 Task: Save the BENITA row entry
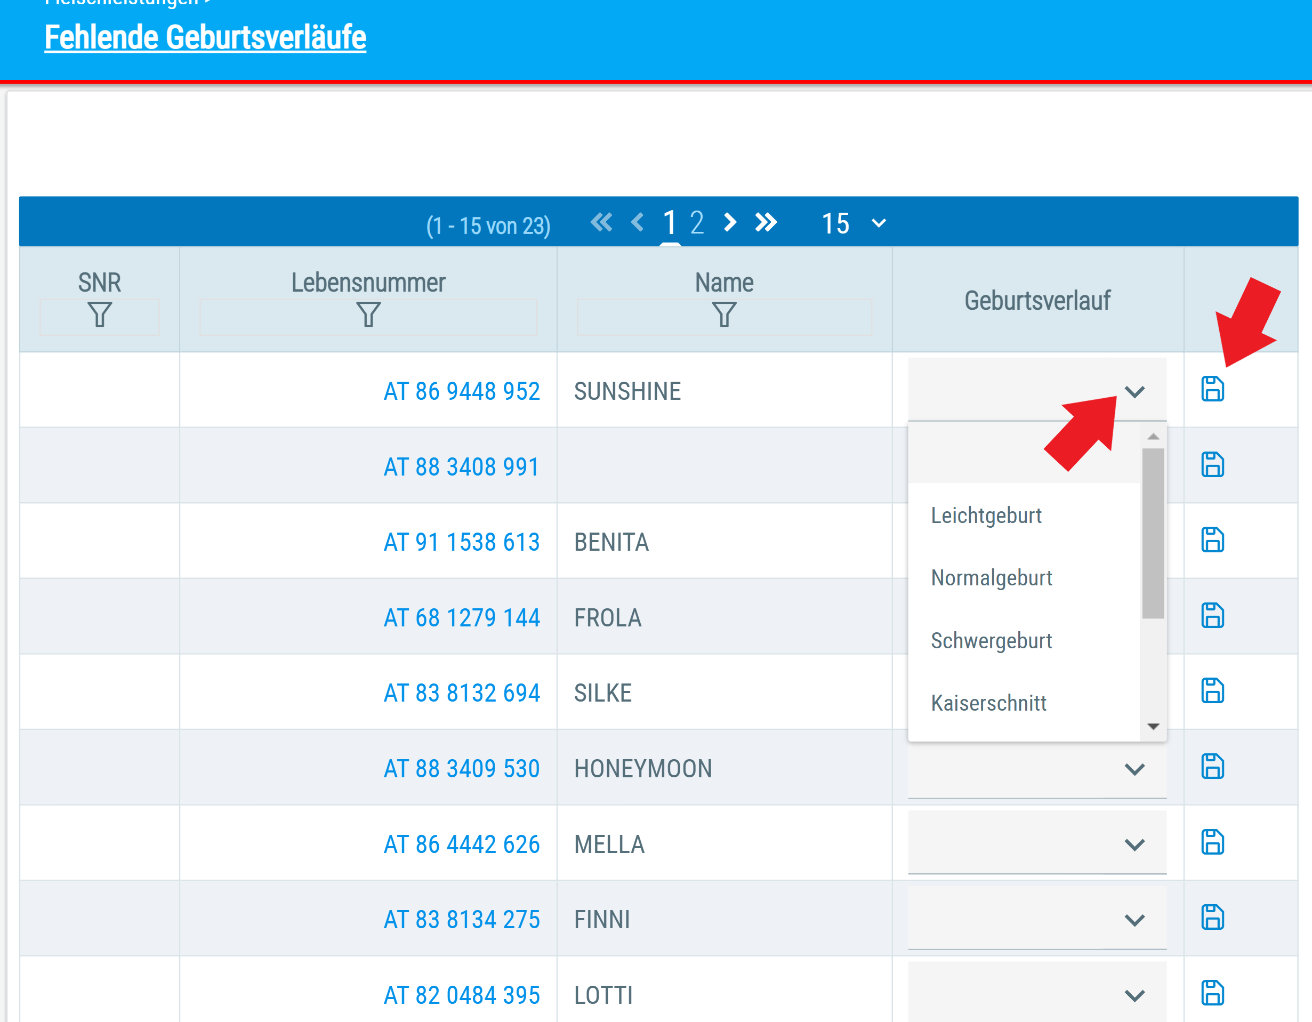click(1212, 540)
